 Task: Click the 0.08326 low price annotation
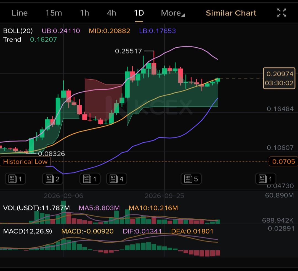52,154
